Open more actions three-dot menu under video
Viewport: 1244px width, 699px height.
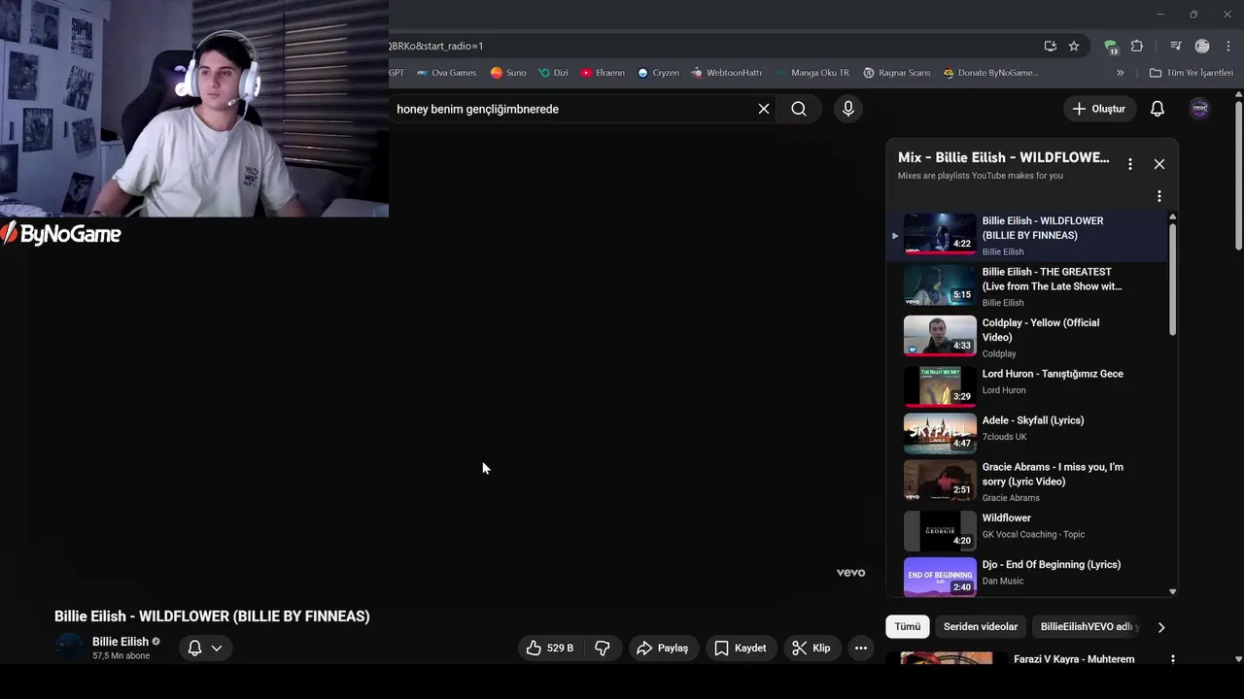(860, 648)
